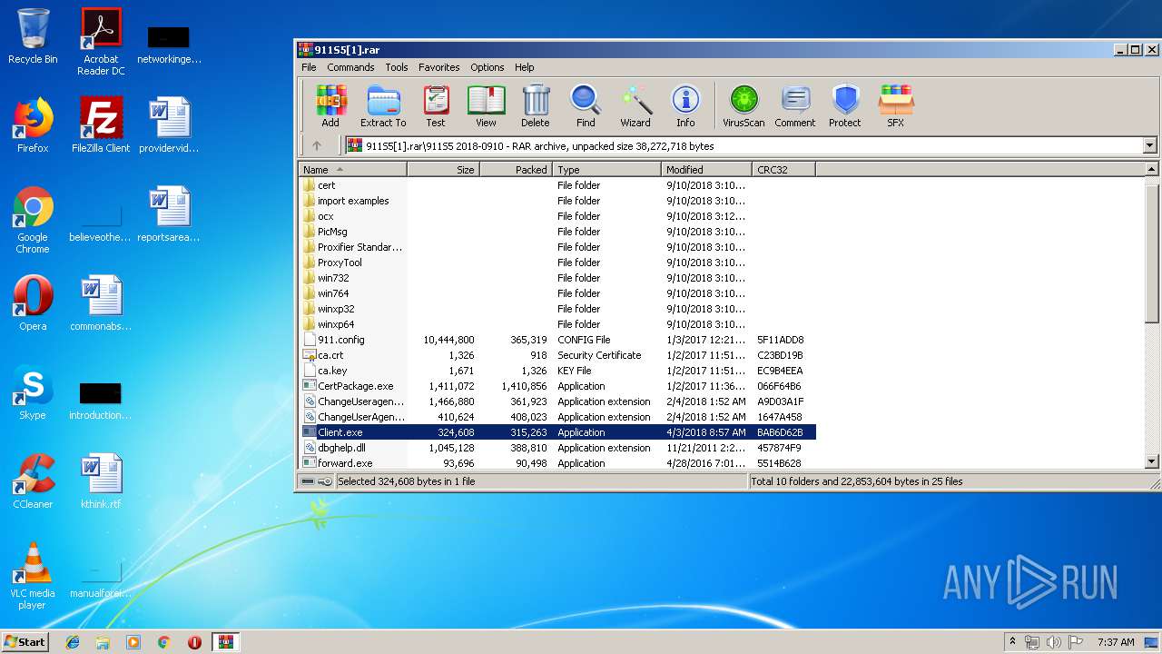
Task: Sort list by Name column
Action: 352,170
